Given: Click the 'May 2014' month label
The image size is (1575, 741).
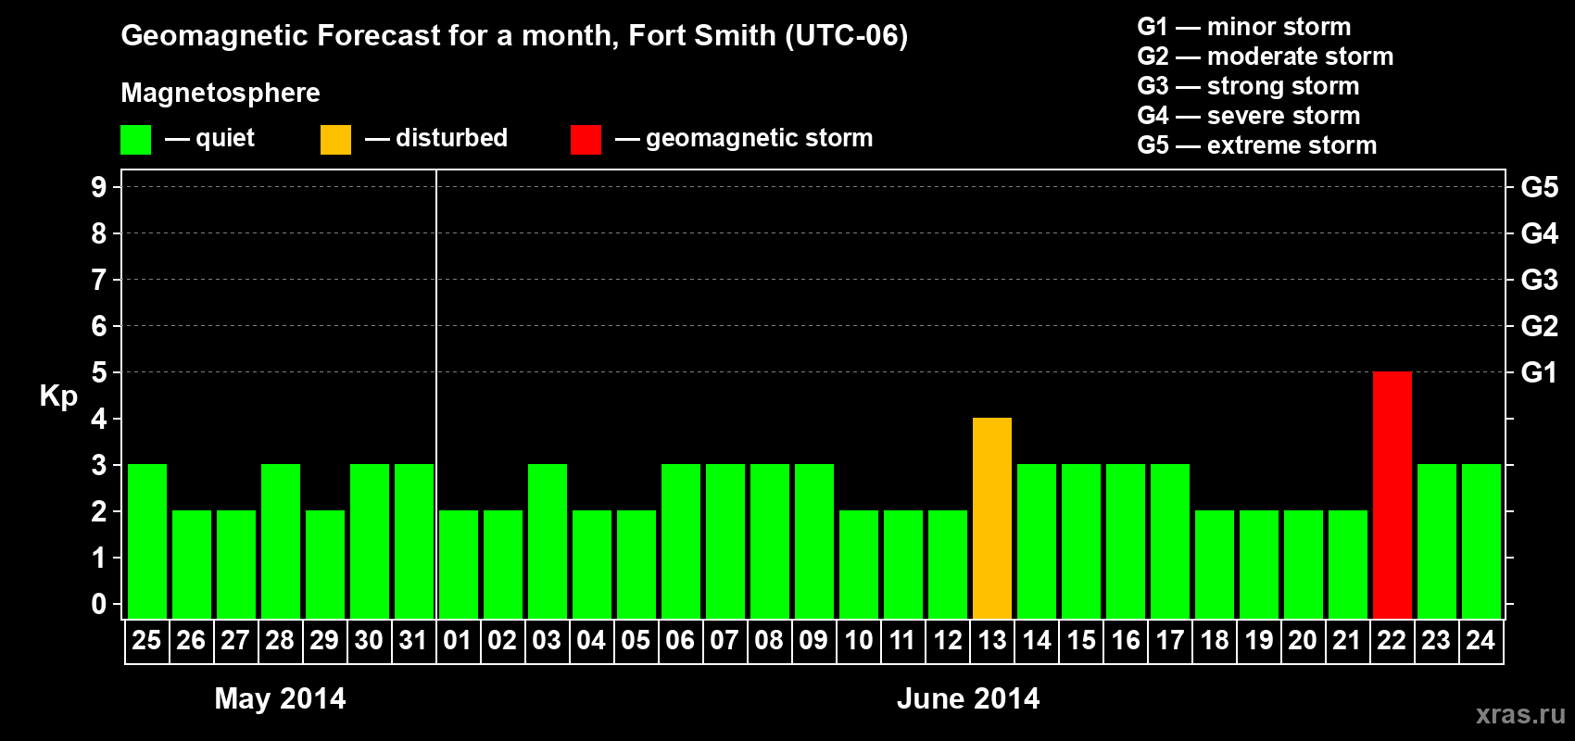Looking at the screenshot, I should tap(280, 698).
